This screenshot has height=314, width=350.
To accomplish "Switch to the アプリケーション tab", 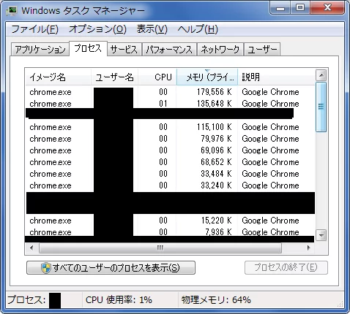I will [40, 50].
